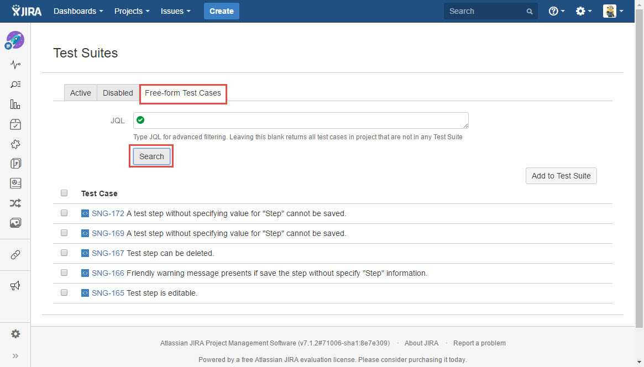Switch to the Disabled tab
Image resolution: width=644 pixels, height=367 pixels.
(118, 93)
